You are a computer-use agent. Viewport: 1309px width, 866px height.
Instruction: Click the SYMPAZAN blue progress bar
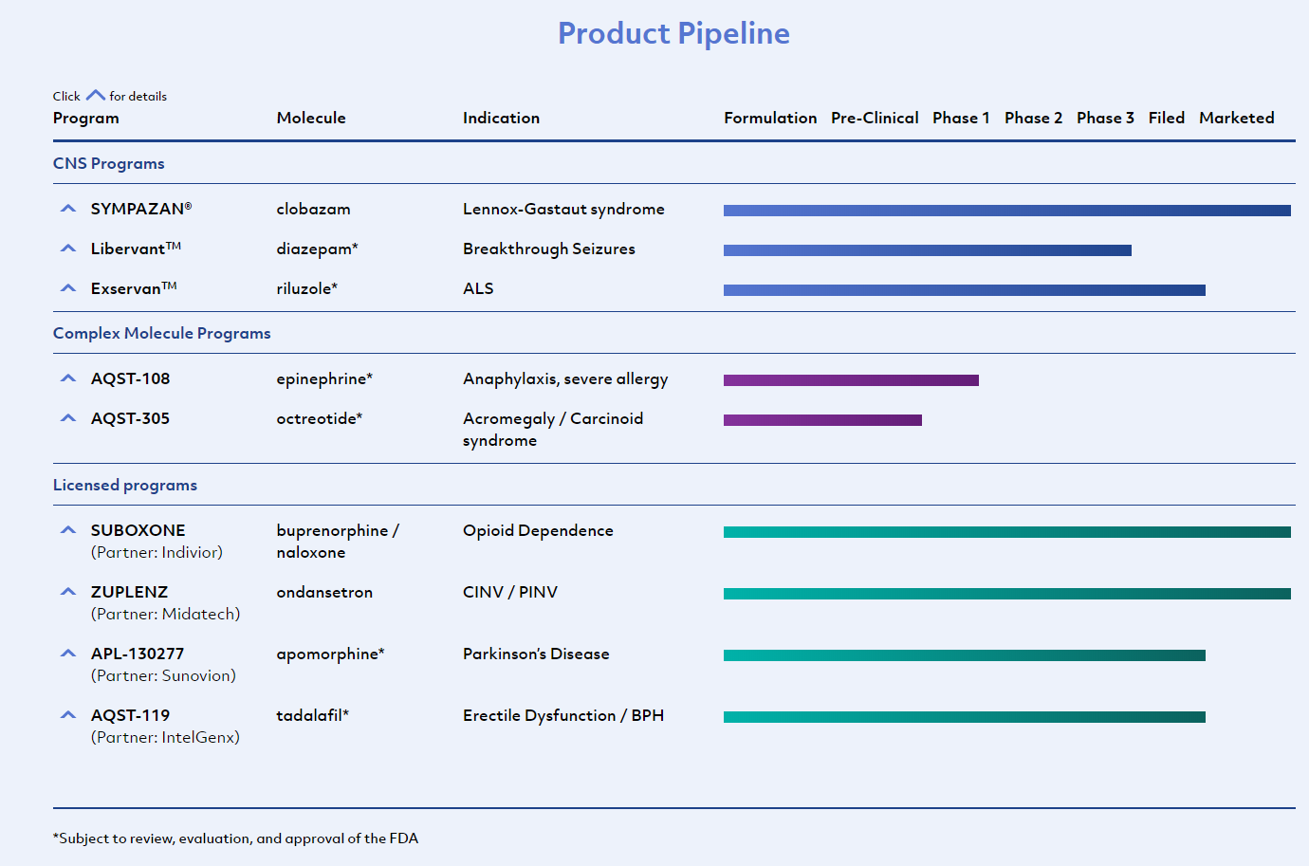pyautogui.click(x=1007, y=211)
